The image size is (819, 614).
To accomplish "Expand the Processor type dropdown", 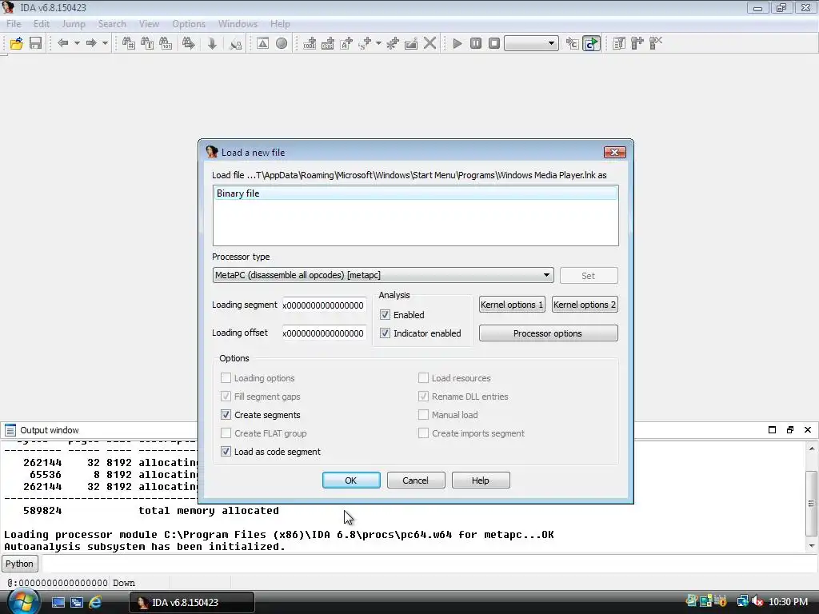I will (x=546, y=275).
